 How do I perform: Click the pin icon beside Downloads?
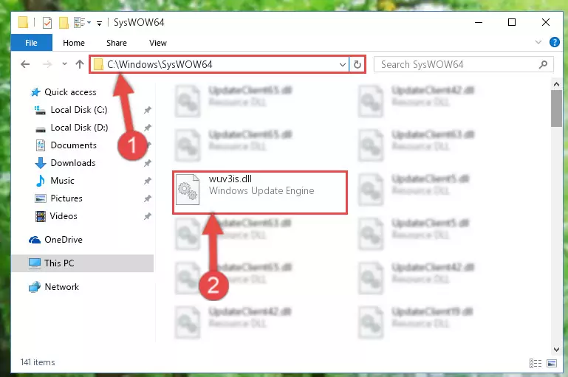click(x=148, y=163)
